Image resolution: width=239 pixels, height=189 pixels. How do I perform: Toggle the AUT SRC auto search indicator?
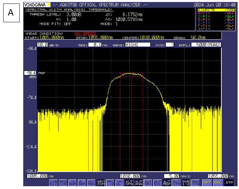(x=148, y=183)
